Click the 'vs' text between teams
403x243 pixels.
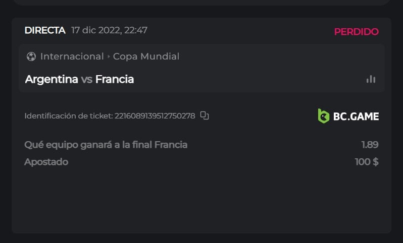point(87,79)
